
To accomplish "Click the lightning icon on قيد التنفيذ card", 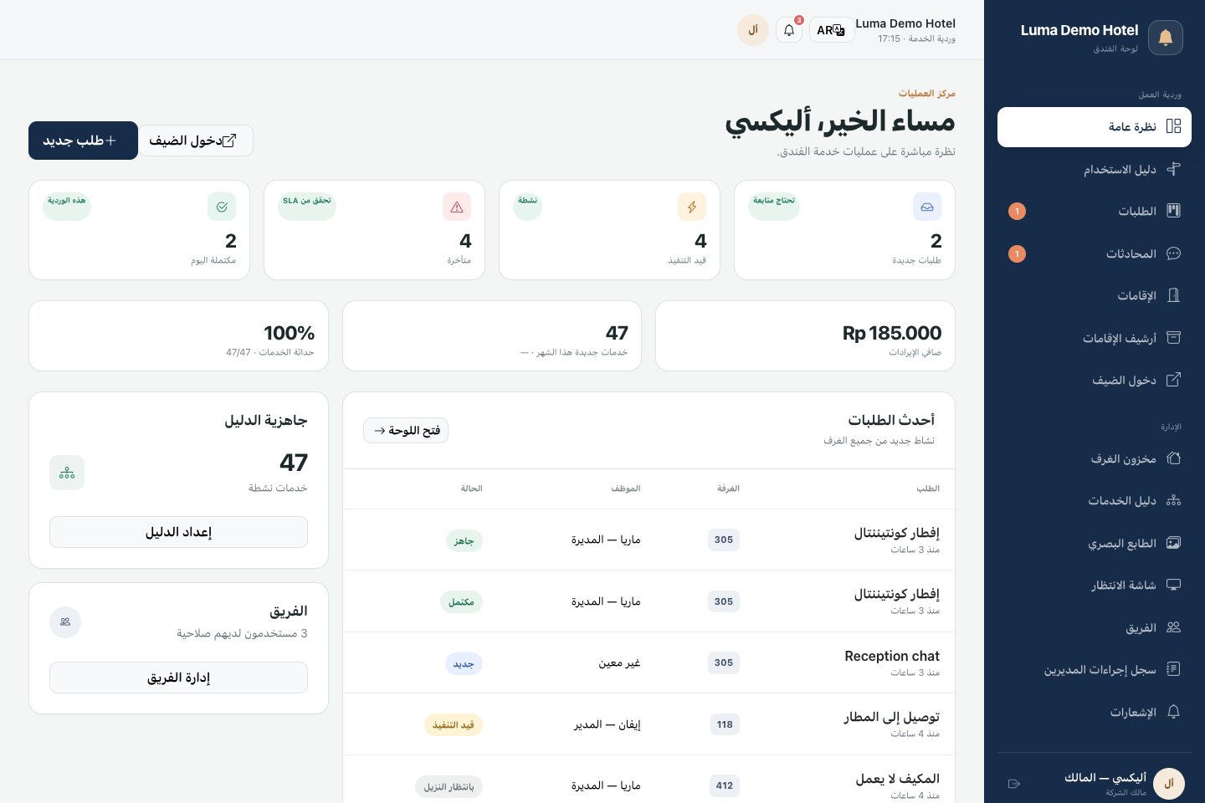I will tap(692, 207).
